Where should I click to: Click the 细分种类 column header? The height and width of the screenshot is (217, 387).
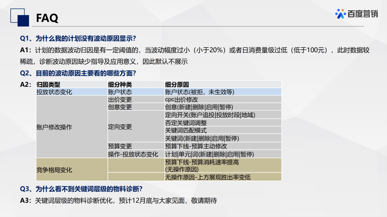pos(136,84)
